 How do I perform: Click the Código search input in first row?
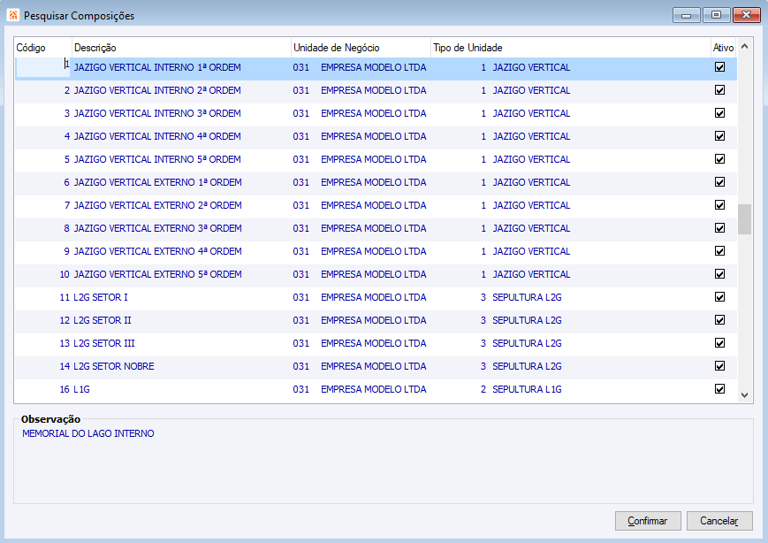point(43,67)
